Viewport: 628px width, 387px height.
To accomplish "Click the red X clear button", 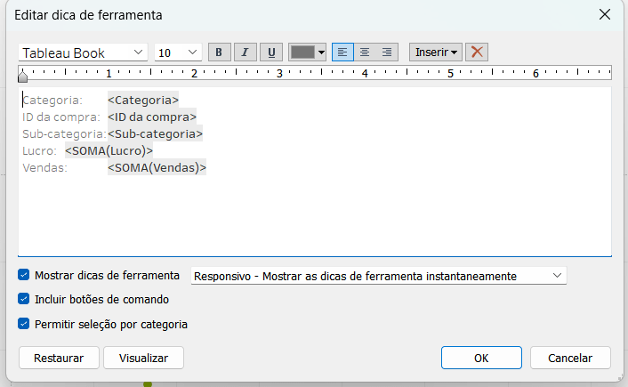I will (478, 52).
